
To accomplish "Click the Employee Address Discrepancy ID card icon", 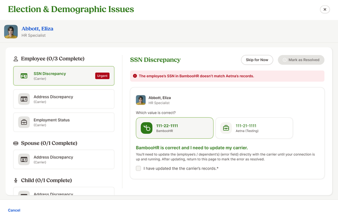I will pos(24,99).
